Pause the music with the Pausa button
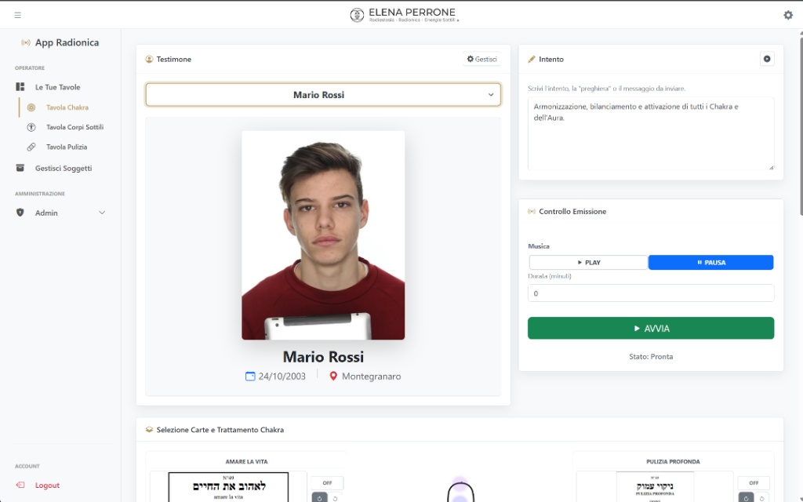 [710, 263]
